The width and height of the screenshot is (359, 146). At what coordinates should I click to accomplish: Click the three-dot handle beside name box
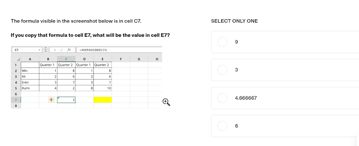46,50
